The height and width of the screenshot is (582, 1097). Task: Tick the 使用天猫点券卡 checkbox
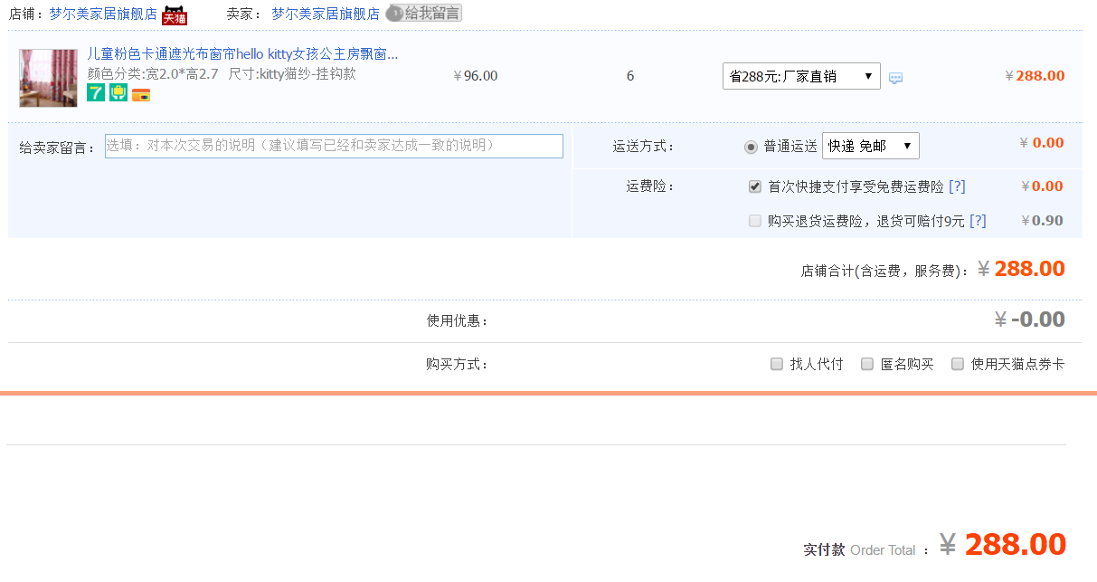[x=958, y=364]
